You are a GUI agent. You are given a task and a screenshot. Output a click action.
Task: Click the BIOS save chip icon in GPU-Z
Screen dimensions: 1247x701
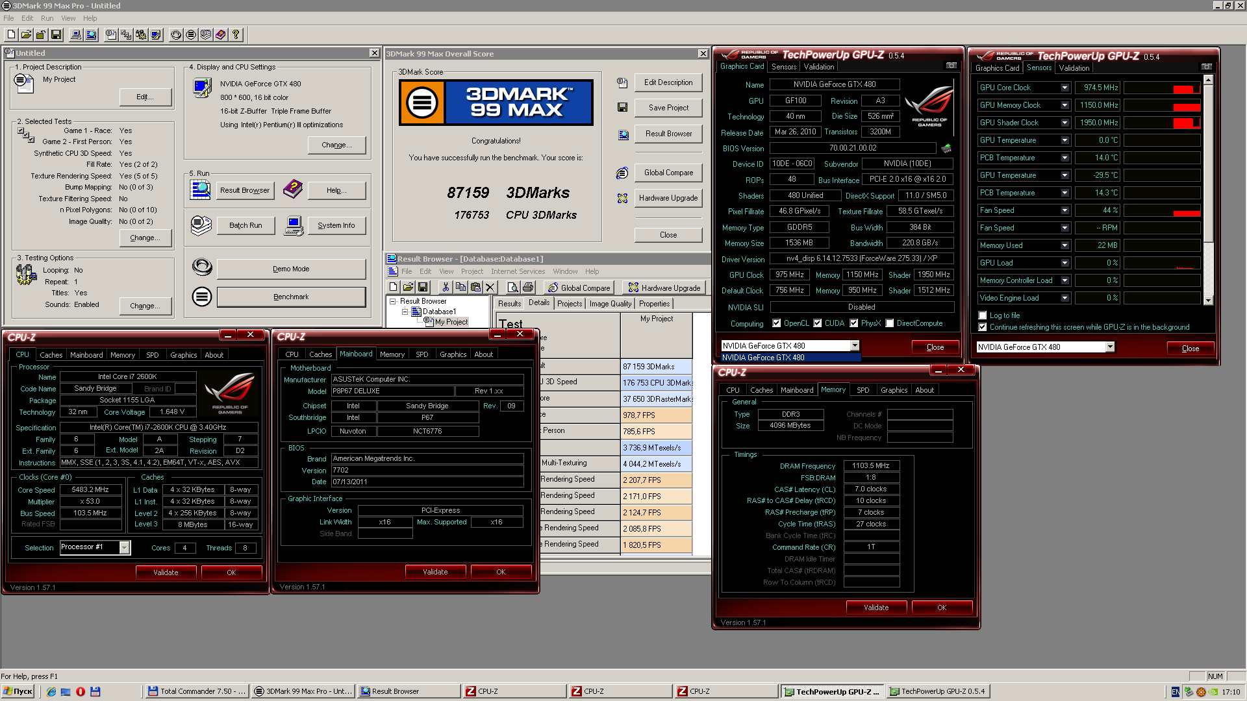click(x=946, y=148)
